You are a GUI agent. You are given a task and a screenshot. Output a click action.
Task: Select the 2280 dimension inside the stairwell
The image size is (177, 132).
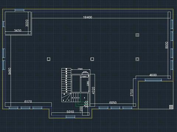point(88,84)
